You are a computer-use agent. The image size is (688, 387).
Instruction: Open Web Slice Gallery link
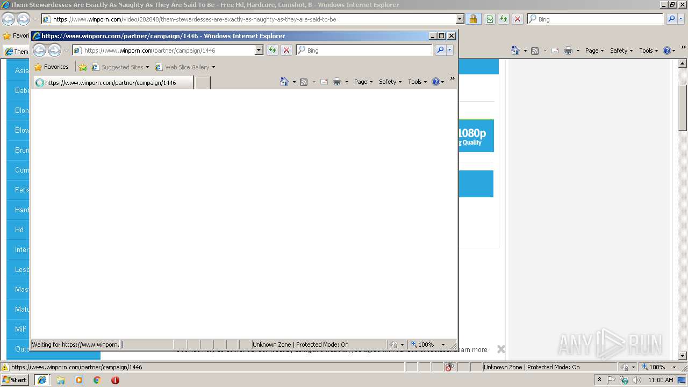coord(185,67)
